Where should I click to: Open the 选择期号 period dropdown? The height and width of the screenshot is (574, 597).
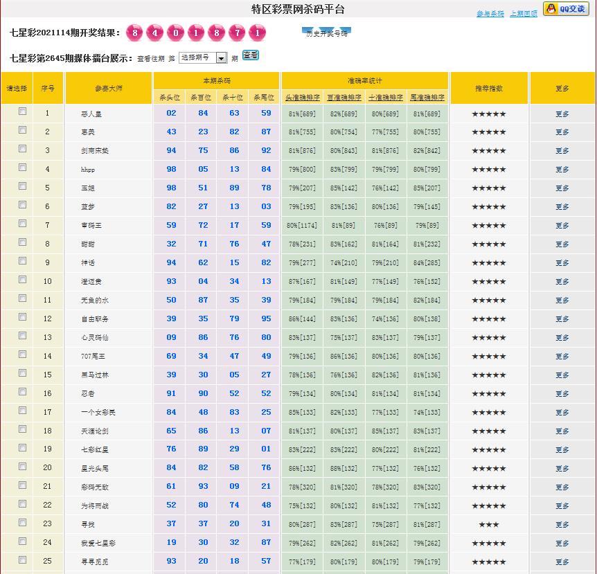tap(203, 58)
